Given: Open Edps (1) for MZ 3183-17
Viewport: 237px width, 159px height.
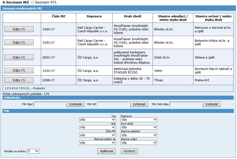Looking at the screenshot, I should [19, 43].
